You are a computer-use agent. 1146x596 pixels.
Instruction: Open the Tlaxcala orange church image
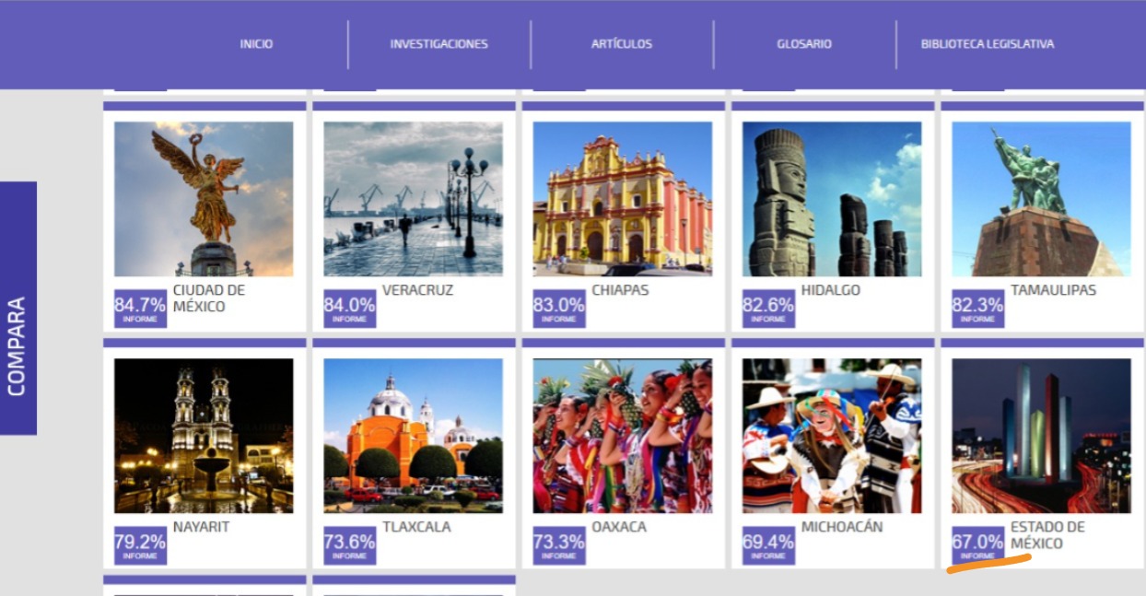coord(413,436)
